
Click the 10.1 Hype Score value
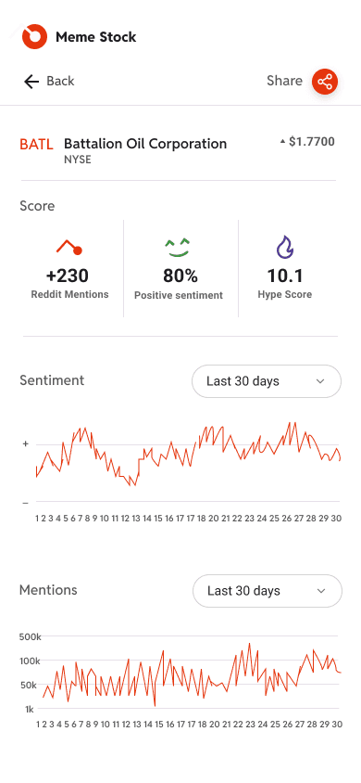pyautogui.click(x=285, y=276)
